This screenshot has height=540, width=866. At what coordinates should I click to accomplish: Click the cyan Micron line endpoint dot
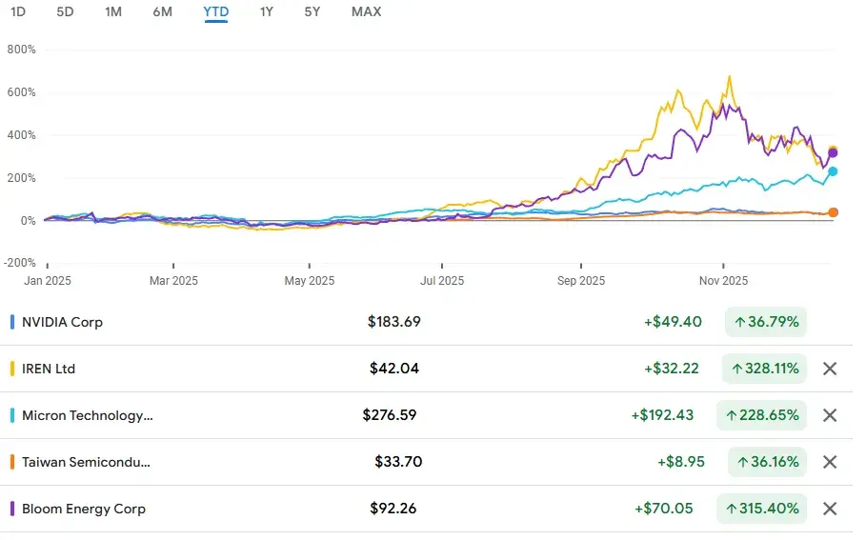point(833,171)
